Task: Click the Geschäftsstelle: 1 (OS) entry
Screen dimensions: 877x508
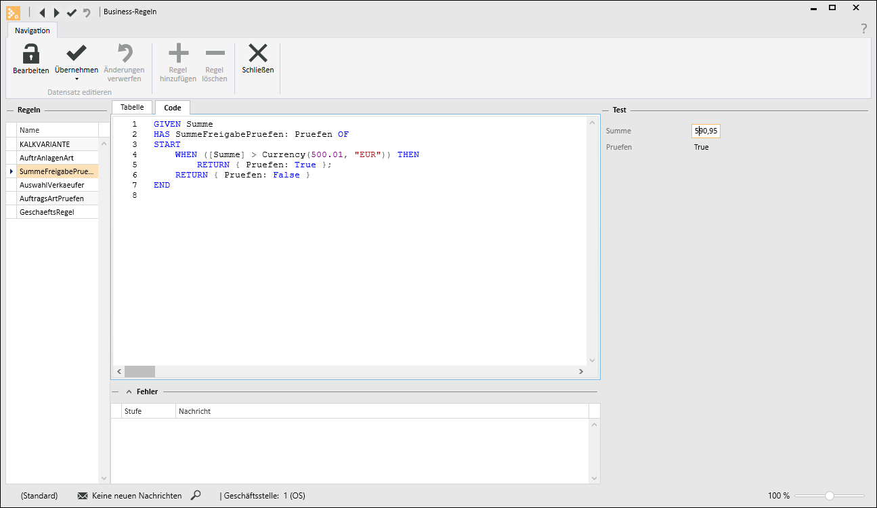Action: (265, 496)
